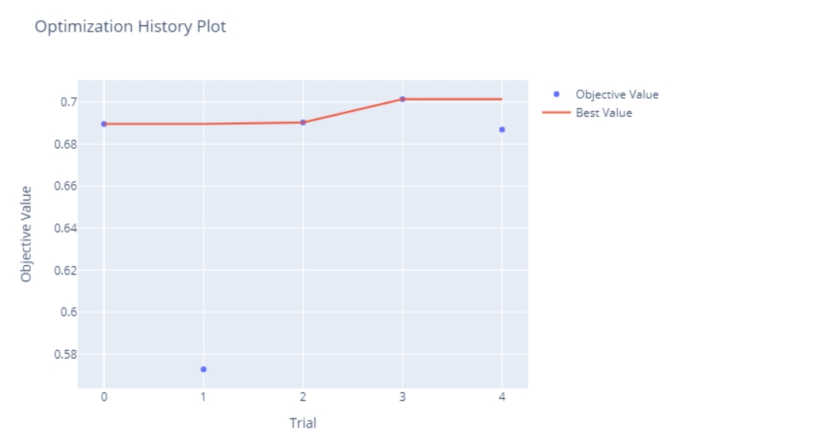This screenshot has width=827, height=440.
Task: Click the Trial x-axis title
Action: [x=302, y=423]
